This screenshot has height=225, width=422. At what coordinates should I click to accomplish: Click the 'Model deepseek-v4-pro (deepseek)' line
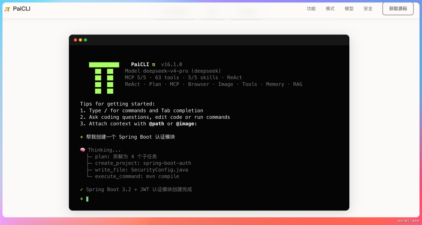tap(173, 71)
